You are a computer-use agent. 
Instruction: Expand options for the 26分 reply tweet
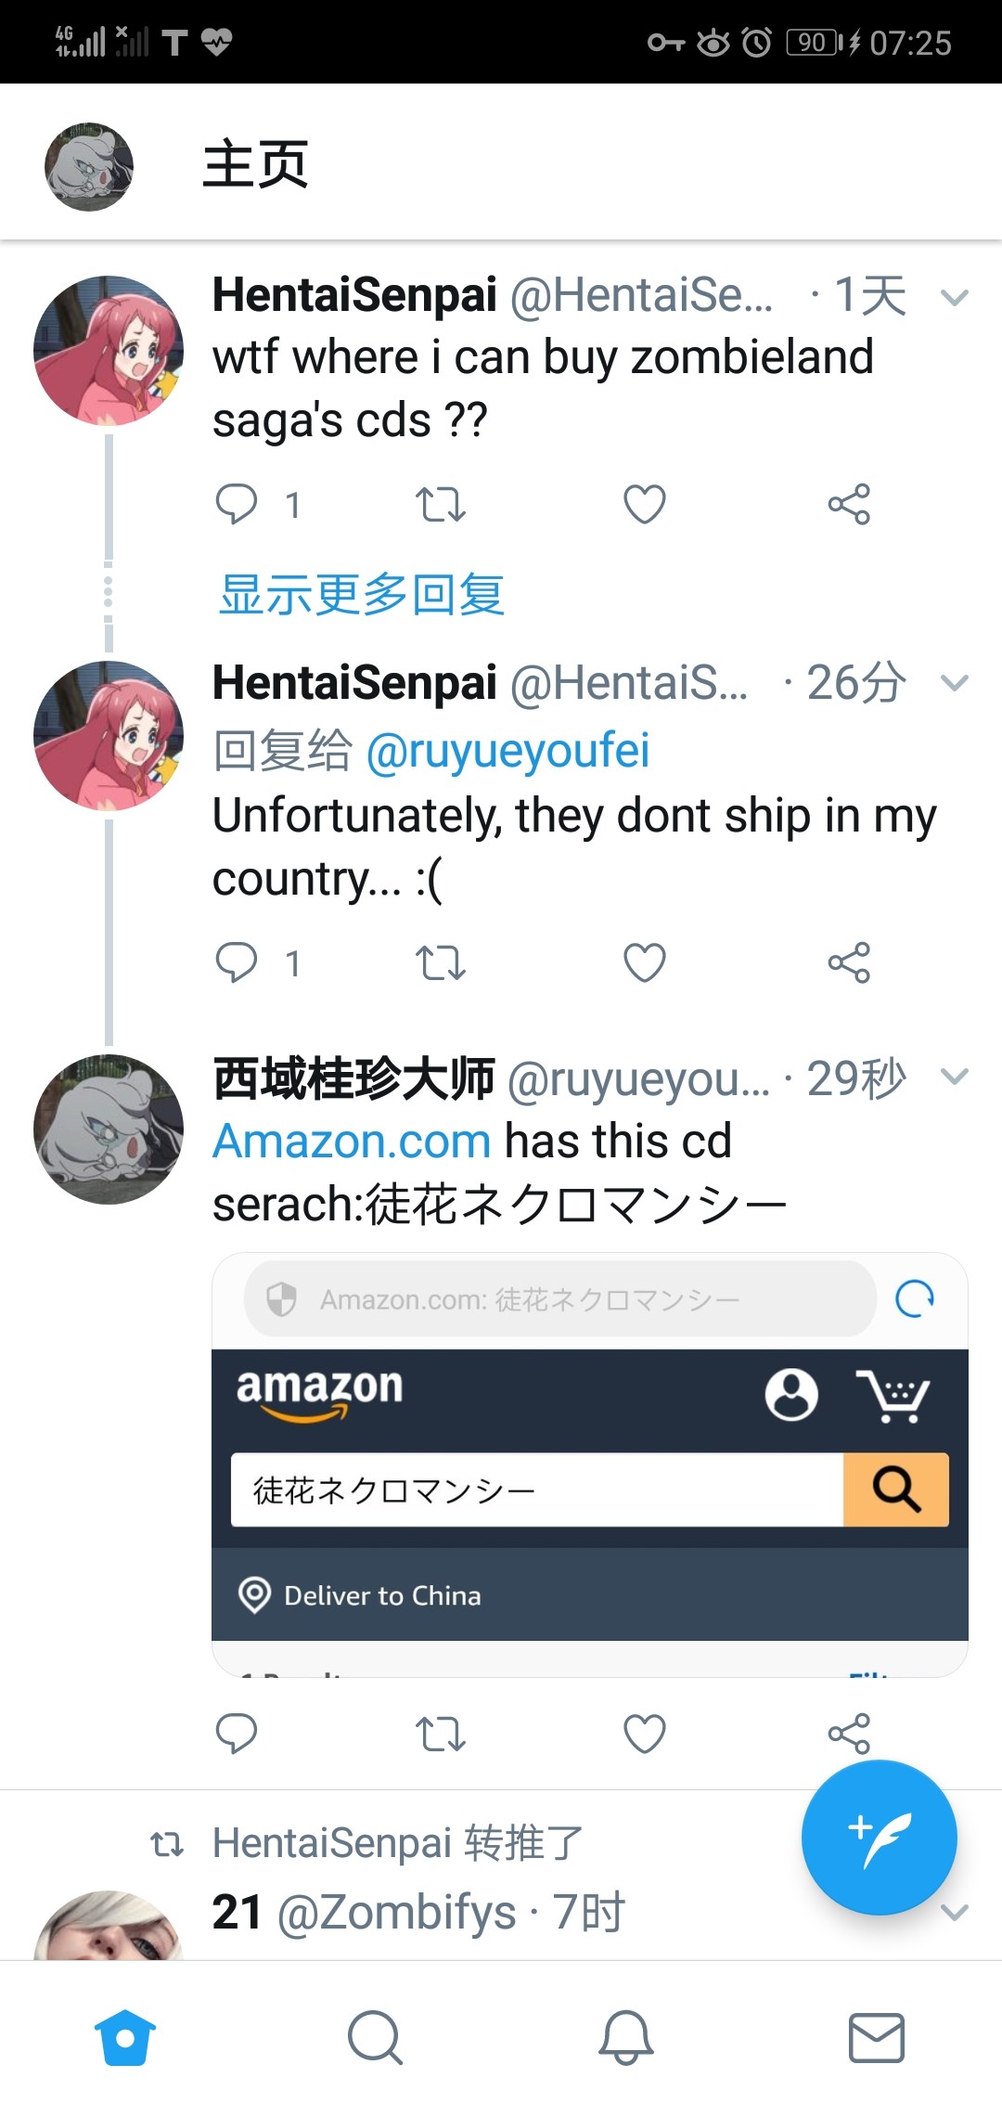tap(955, 684)
